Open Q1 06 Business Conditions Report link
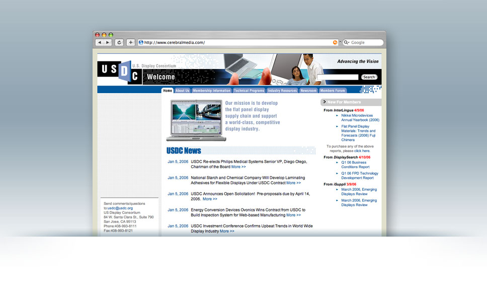The image size is (487, 292). [355, 165]
